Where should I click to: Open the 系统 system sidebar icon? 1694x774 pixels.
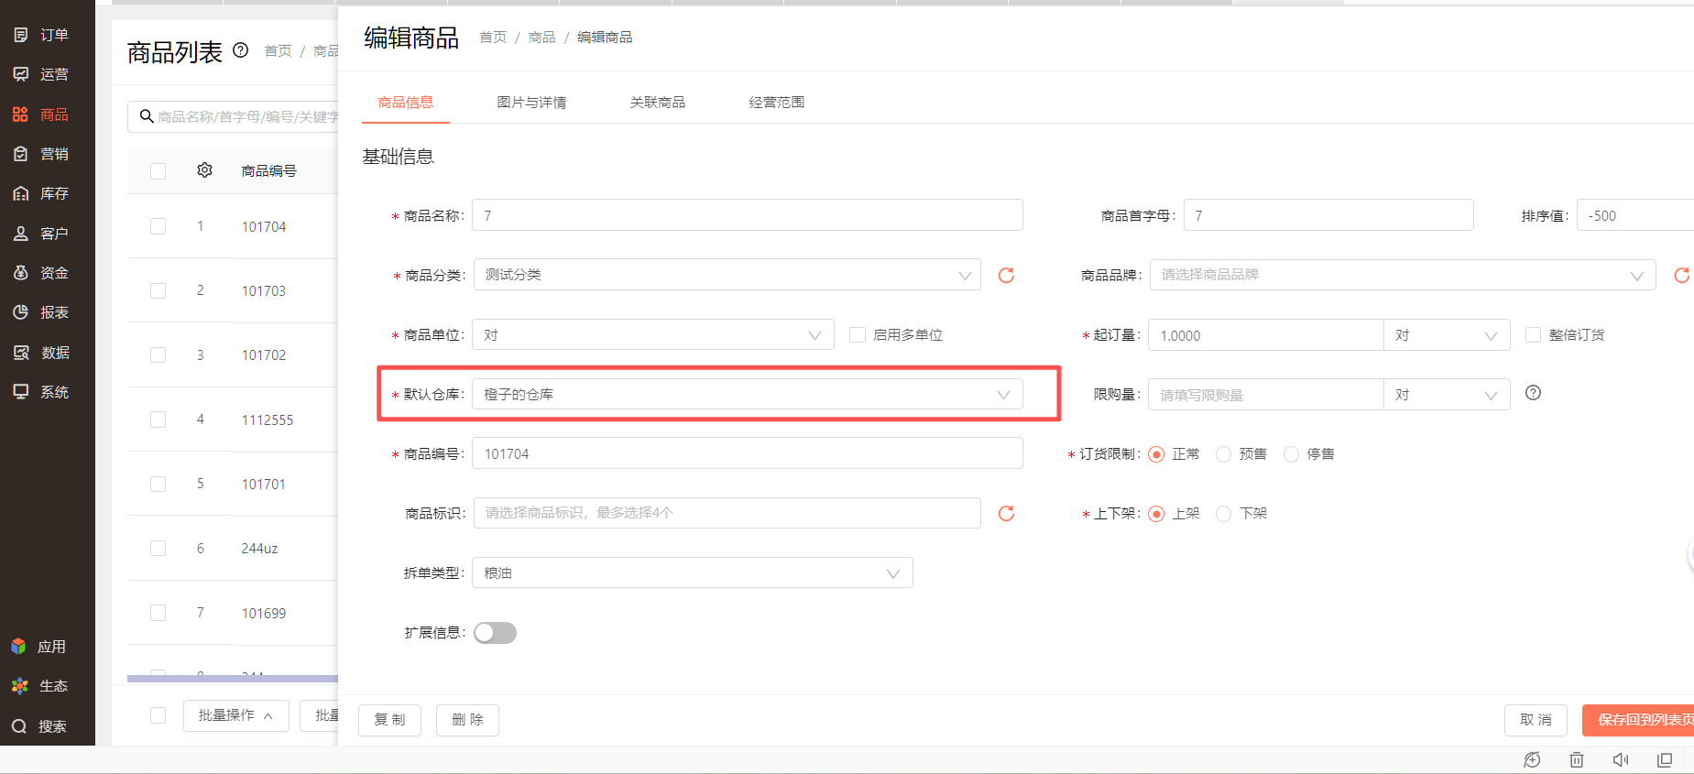click(21, 392)
